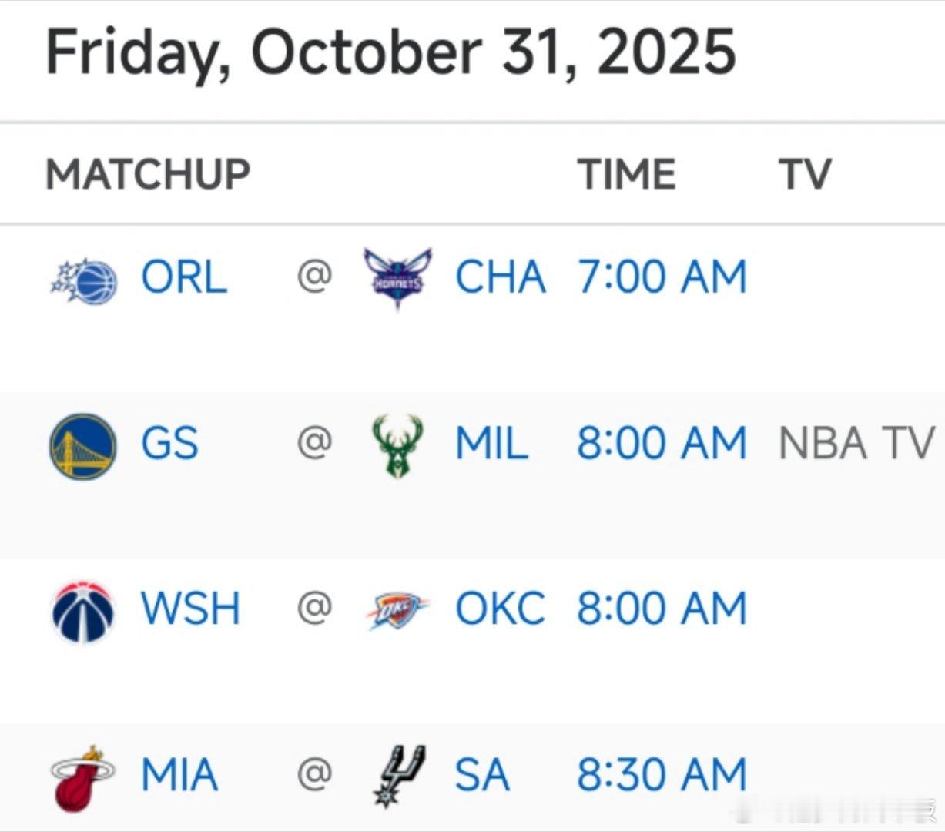Open the 8:30 AM game link
Viewport: 945px width, 832px height.
[662, 775]
